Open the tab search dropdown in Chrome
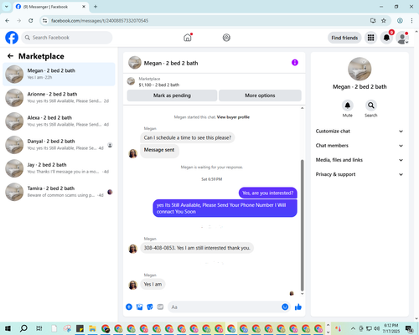 click(x=6, y=7)
